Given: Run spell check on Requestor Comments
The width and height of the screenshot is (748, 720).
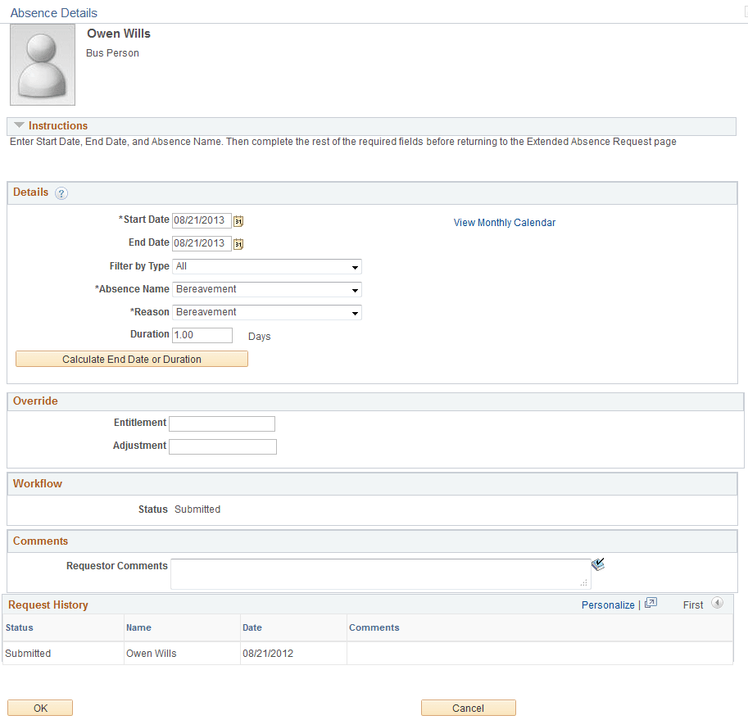Looking at the screenshot, I should click(598, 564).
